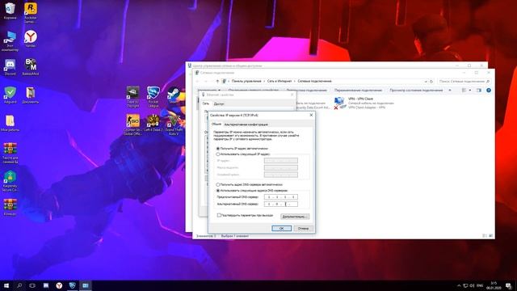Open the Kaspersky Secure Connection shortcut
The width and height of the screenshot is (517, 291).
10,180
